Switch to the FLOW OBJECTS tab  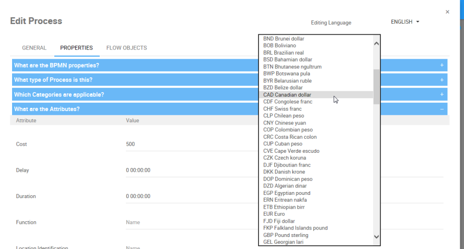click(127, 48)
